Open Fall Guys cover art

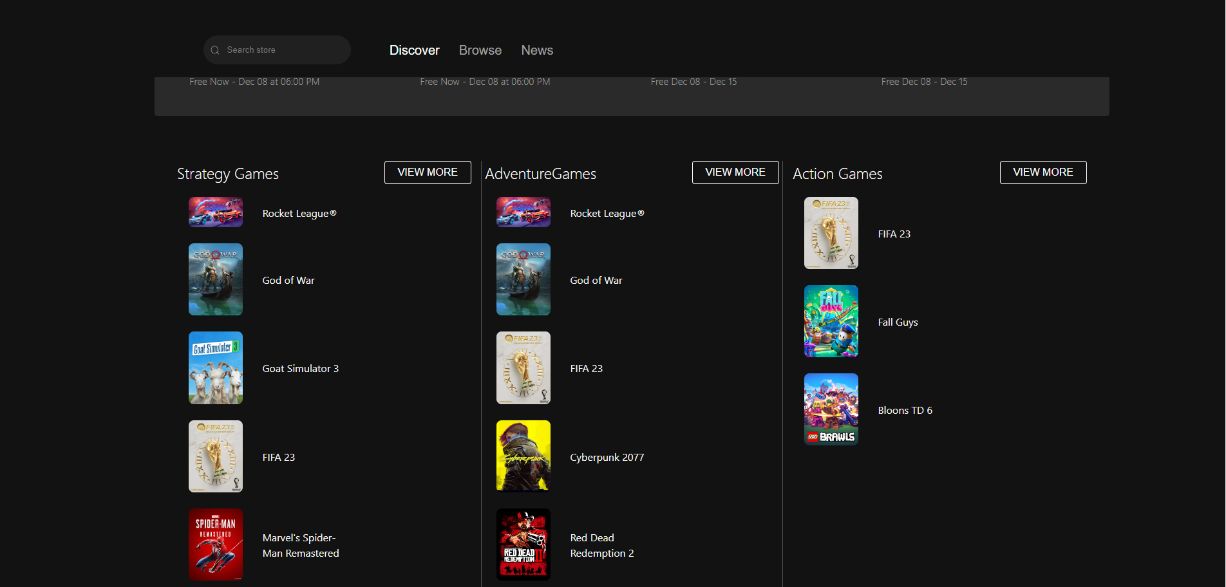831,321
